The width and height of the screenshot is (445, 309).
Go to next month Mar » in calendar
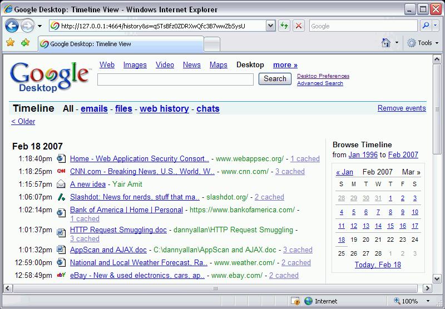pos(411,172)
